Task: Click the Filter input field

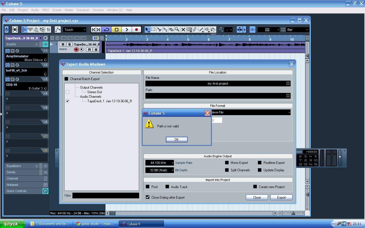Action: tap(106, 196)
